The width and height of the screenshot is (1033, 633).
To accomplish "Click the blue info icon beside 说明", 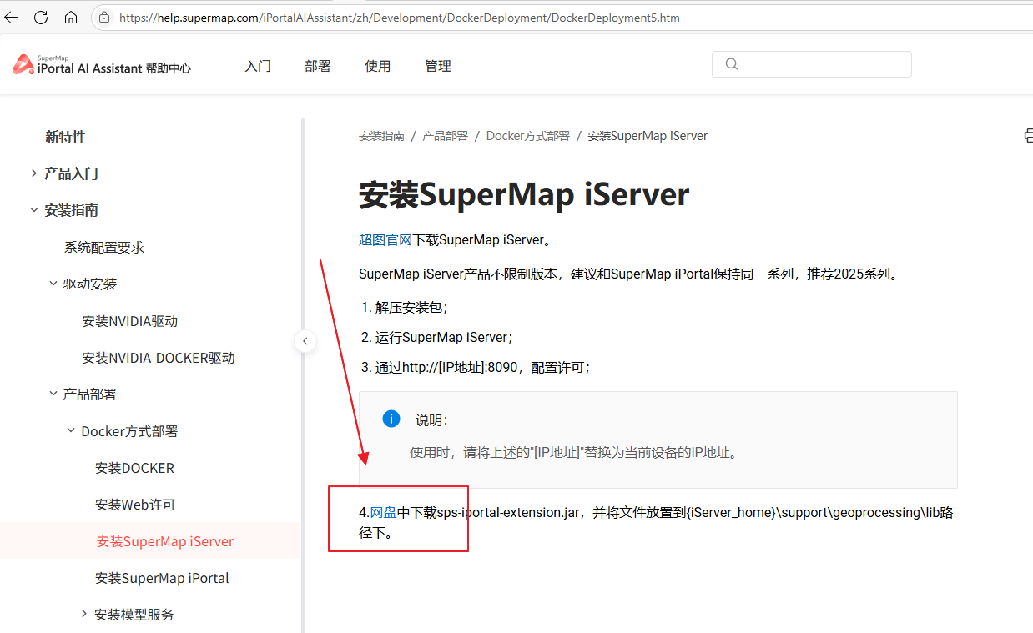I will pyautogui.click(x=391, y=419).
